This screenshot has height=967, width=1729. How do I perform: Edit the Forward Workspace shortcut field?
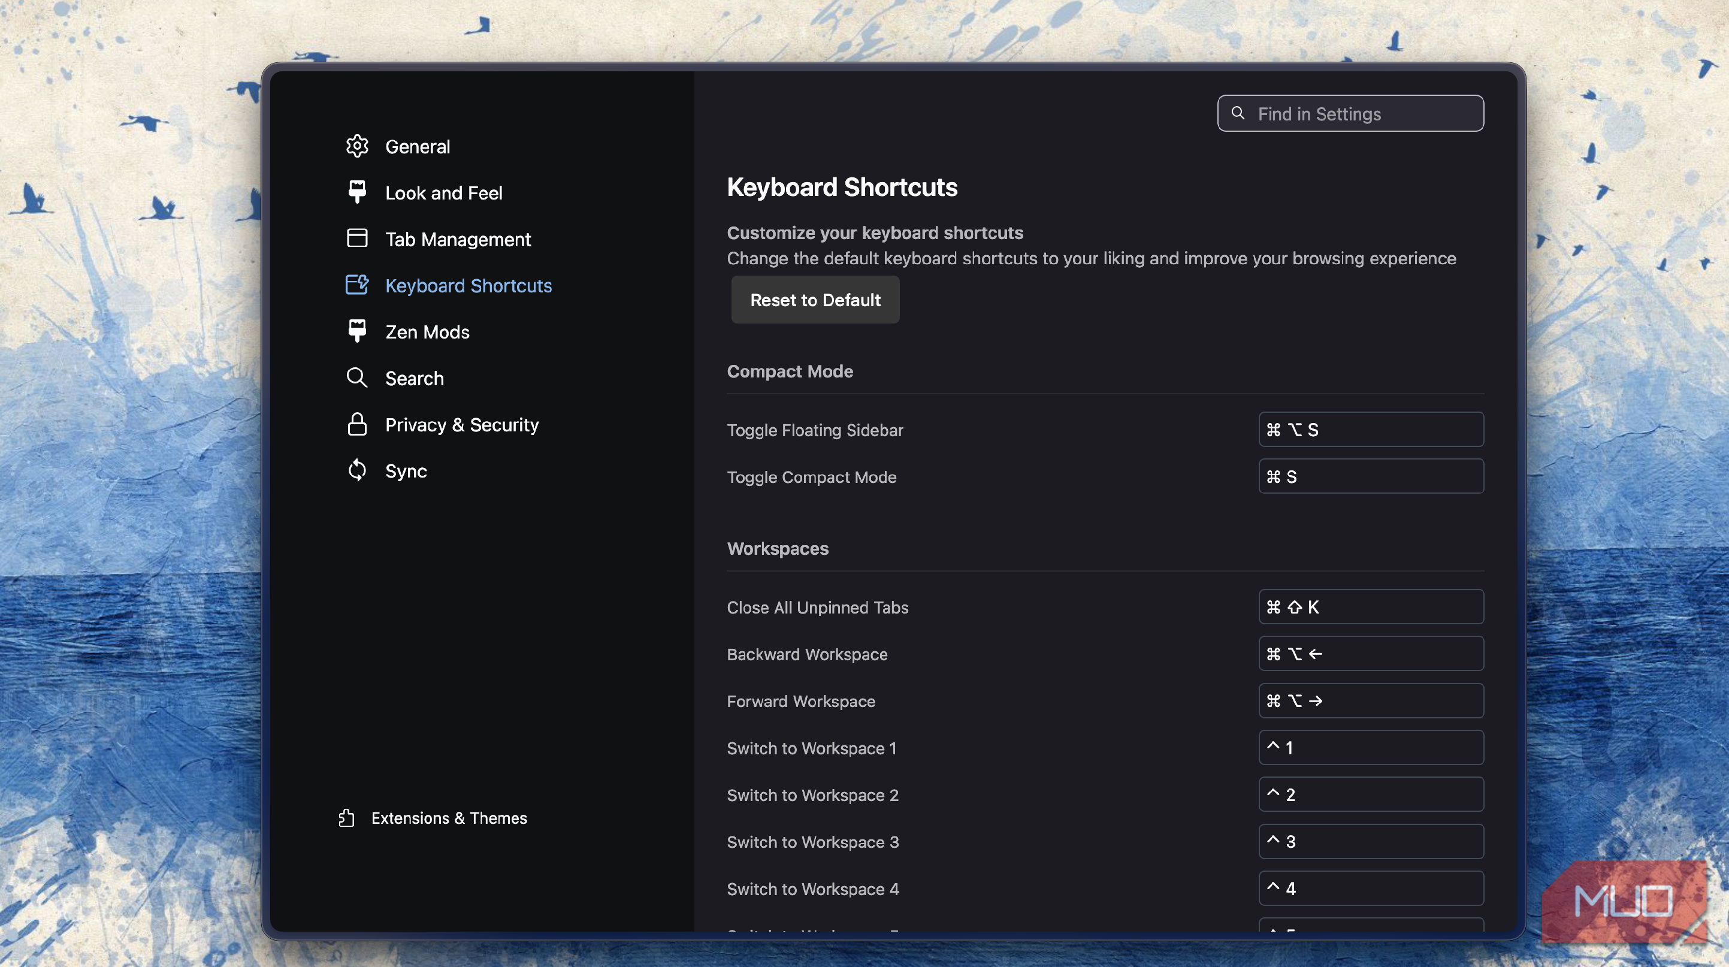tap(1371, 700)
